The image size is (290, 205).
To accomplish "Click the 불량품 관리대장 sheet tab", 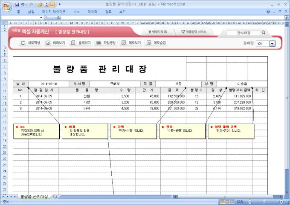I will [x=34, y=196].
